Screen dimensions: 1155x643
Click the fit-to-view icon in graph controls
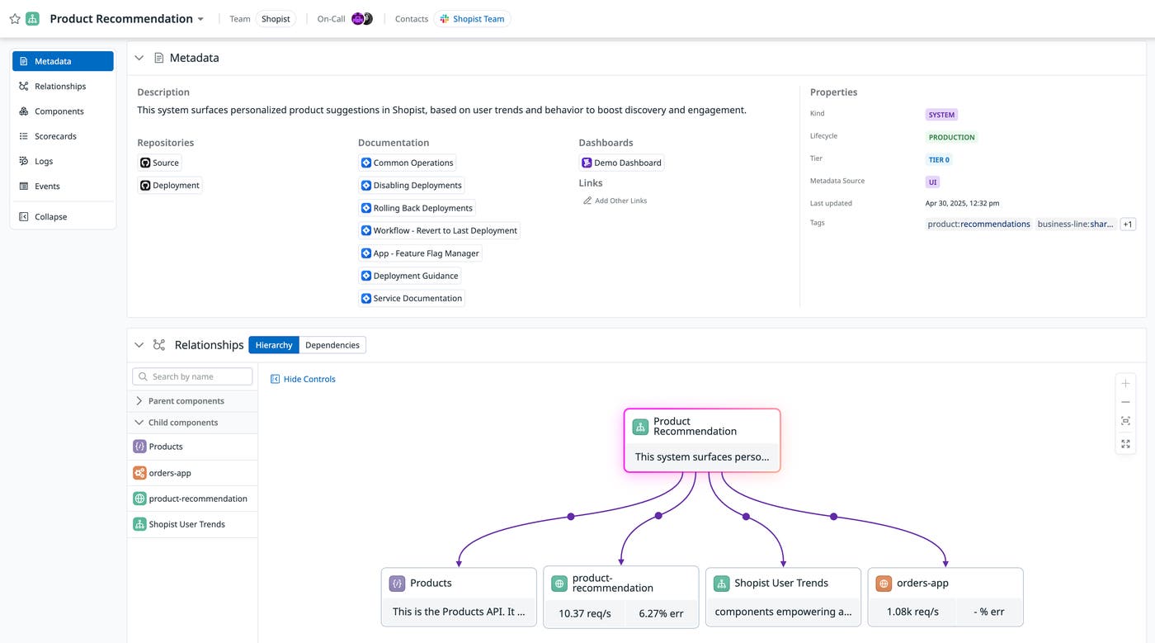point(1125,422)
